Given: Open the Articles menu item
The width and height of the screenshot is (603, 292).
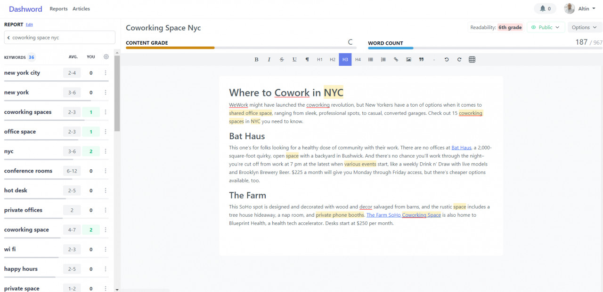Looking at the screenshot, I should 81,9.
